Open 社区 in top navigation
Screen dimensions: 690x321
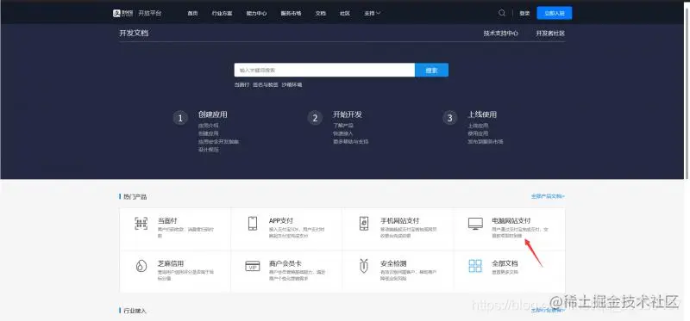[x=345, y=13]
